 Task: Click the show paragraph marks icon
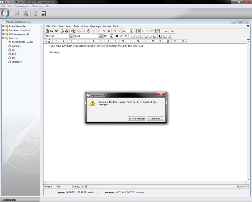coord(104,31)
